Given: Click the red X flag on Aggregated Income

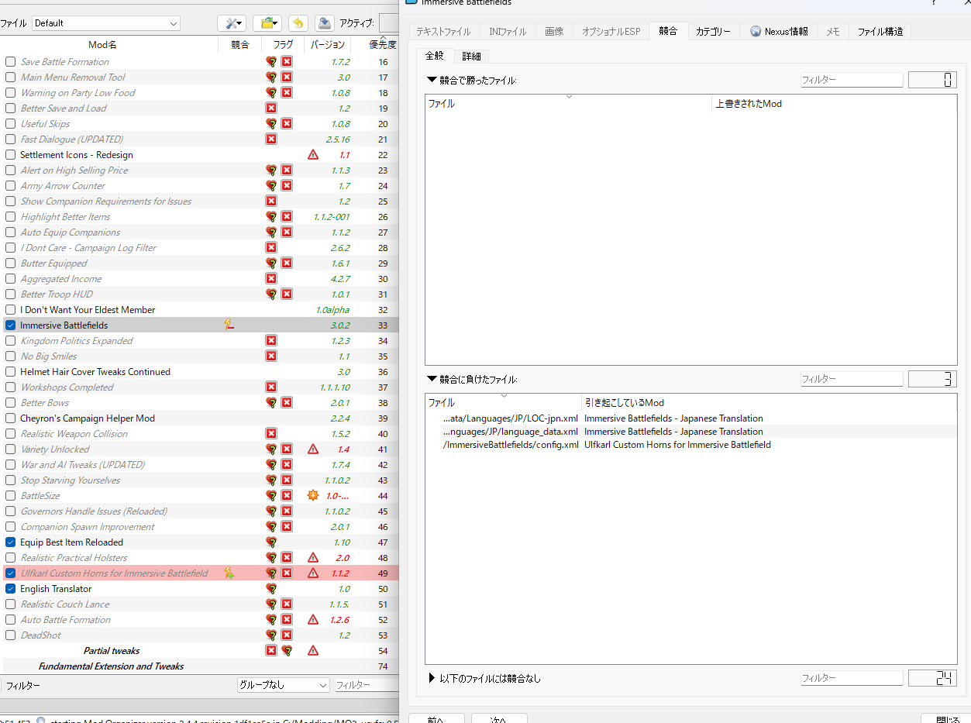Looking at the screenshot, I should pyautogui.click(x=271, y=278).
